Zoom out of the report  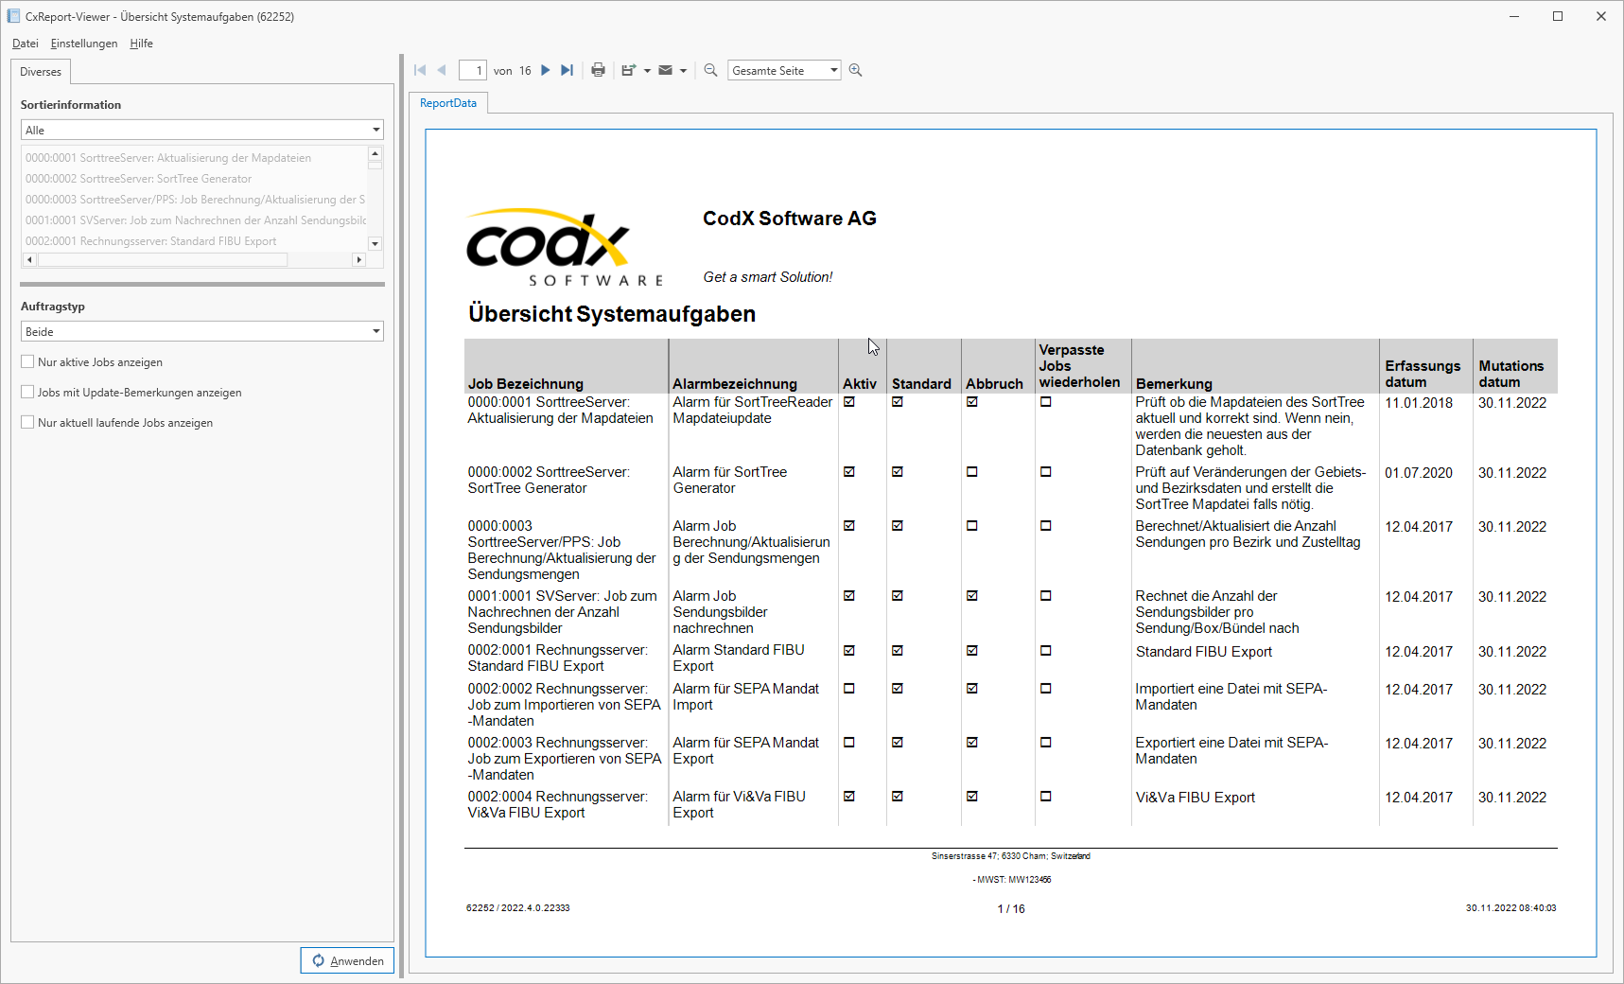click(710, 70)
